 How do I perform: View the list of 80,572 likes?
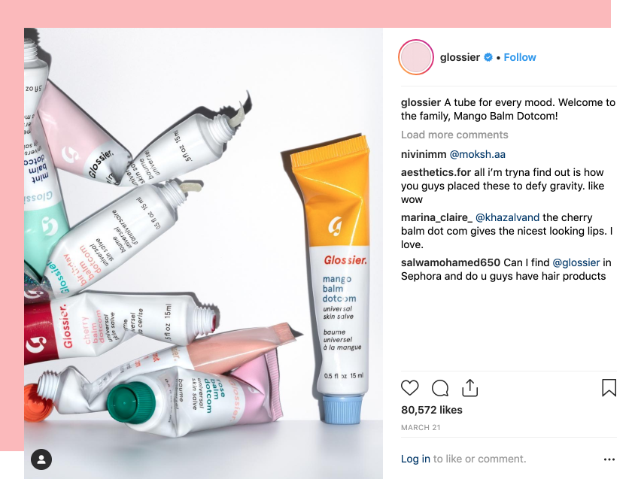click(x=431, y=410)
